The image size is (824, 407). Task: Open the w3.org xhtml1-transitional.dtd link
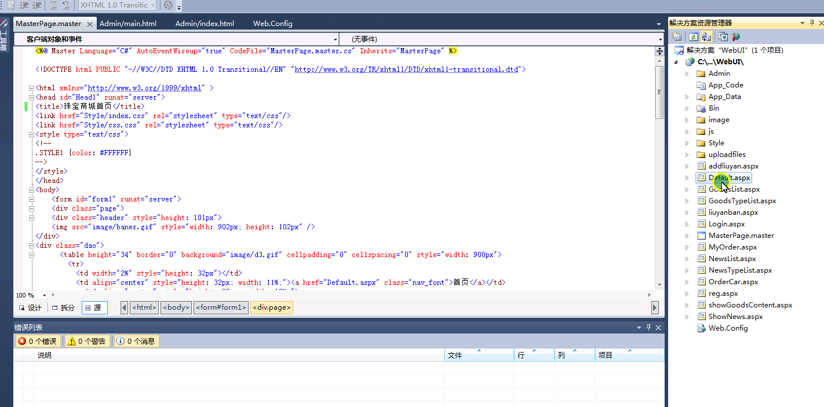pos(407,69)
